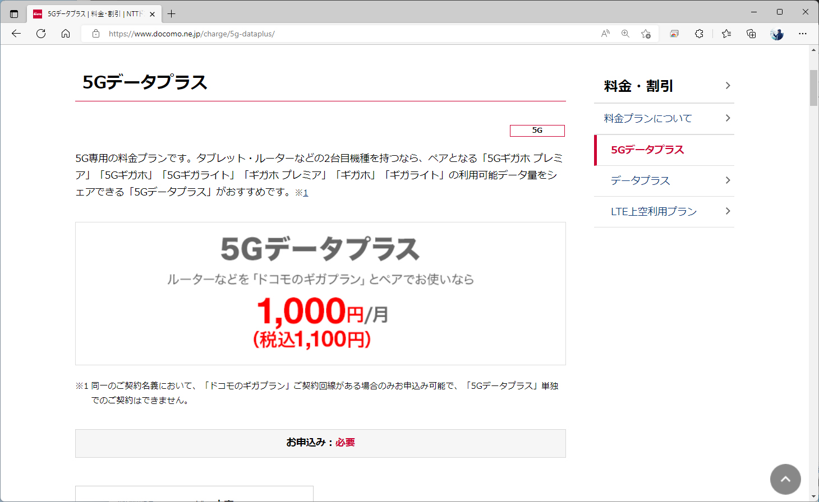Expand the 料金プランについて chevron
This screenshot has height=502, width=819.
(x=728, y=118)
